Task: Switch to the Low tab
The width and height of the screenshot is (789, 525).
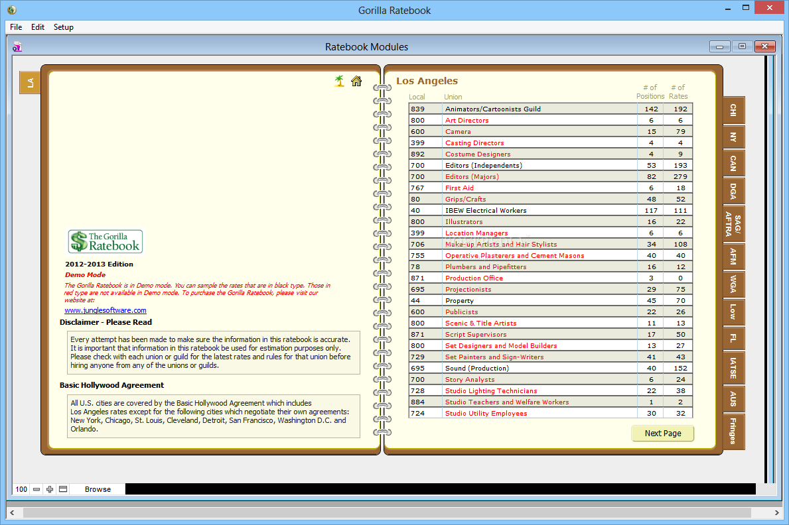Action: pyautogui.click(x=734, y=312)
